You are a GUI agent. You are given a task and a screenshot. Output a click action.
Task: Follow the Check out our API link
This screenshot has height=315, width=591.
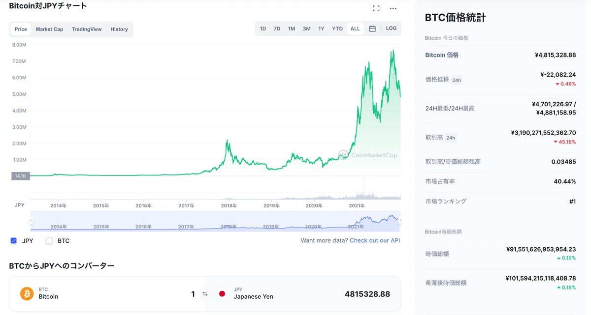375,240
